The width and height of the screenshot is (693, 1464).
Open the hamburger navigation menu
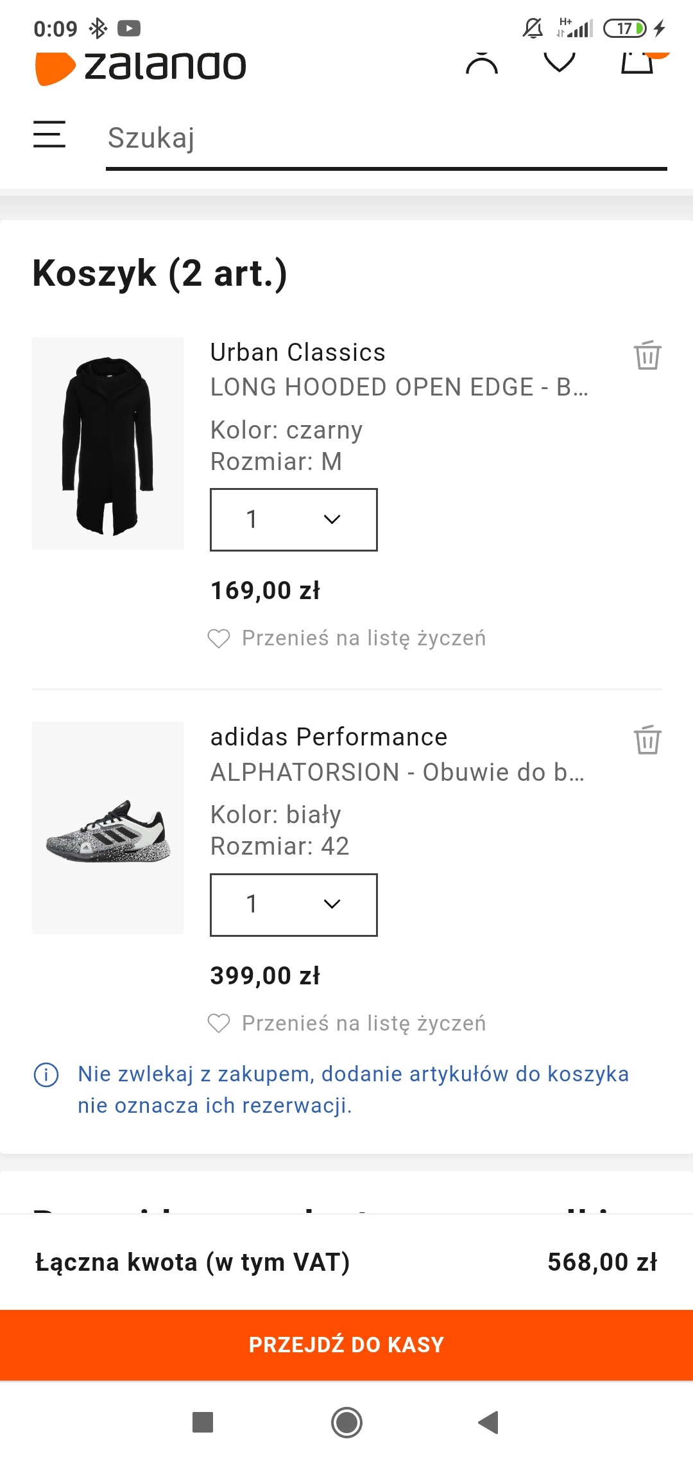coord(49,134)
